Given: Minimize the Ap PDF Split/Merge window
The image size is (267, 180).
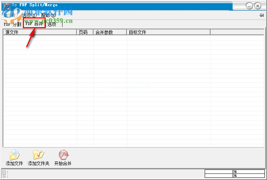Looking at the screenshot, I should [249, 6].
